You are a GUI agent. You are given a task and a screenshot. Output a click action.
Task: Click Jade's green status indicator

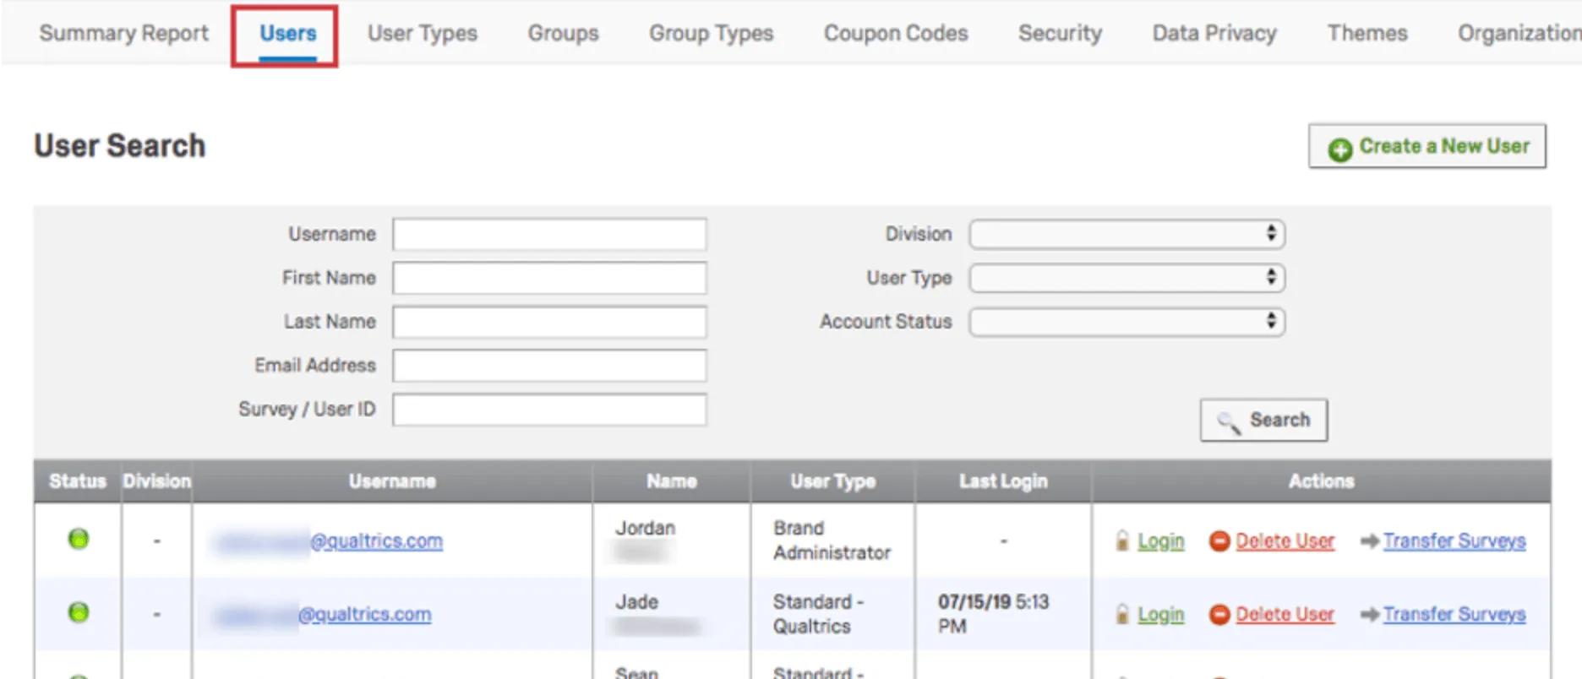[x=79, y=612]
